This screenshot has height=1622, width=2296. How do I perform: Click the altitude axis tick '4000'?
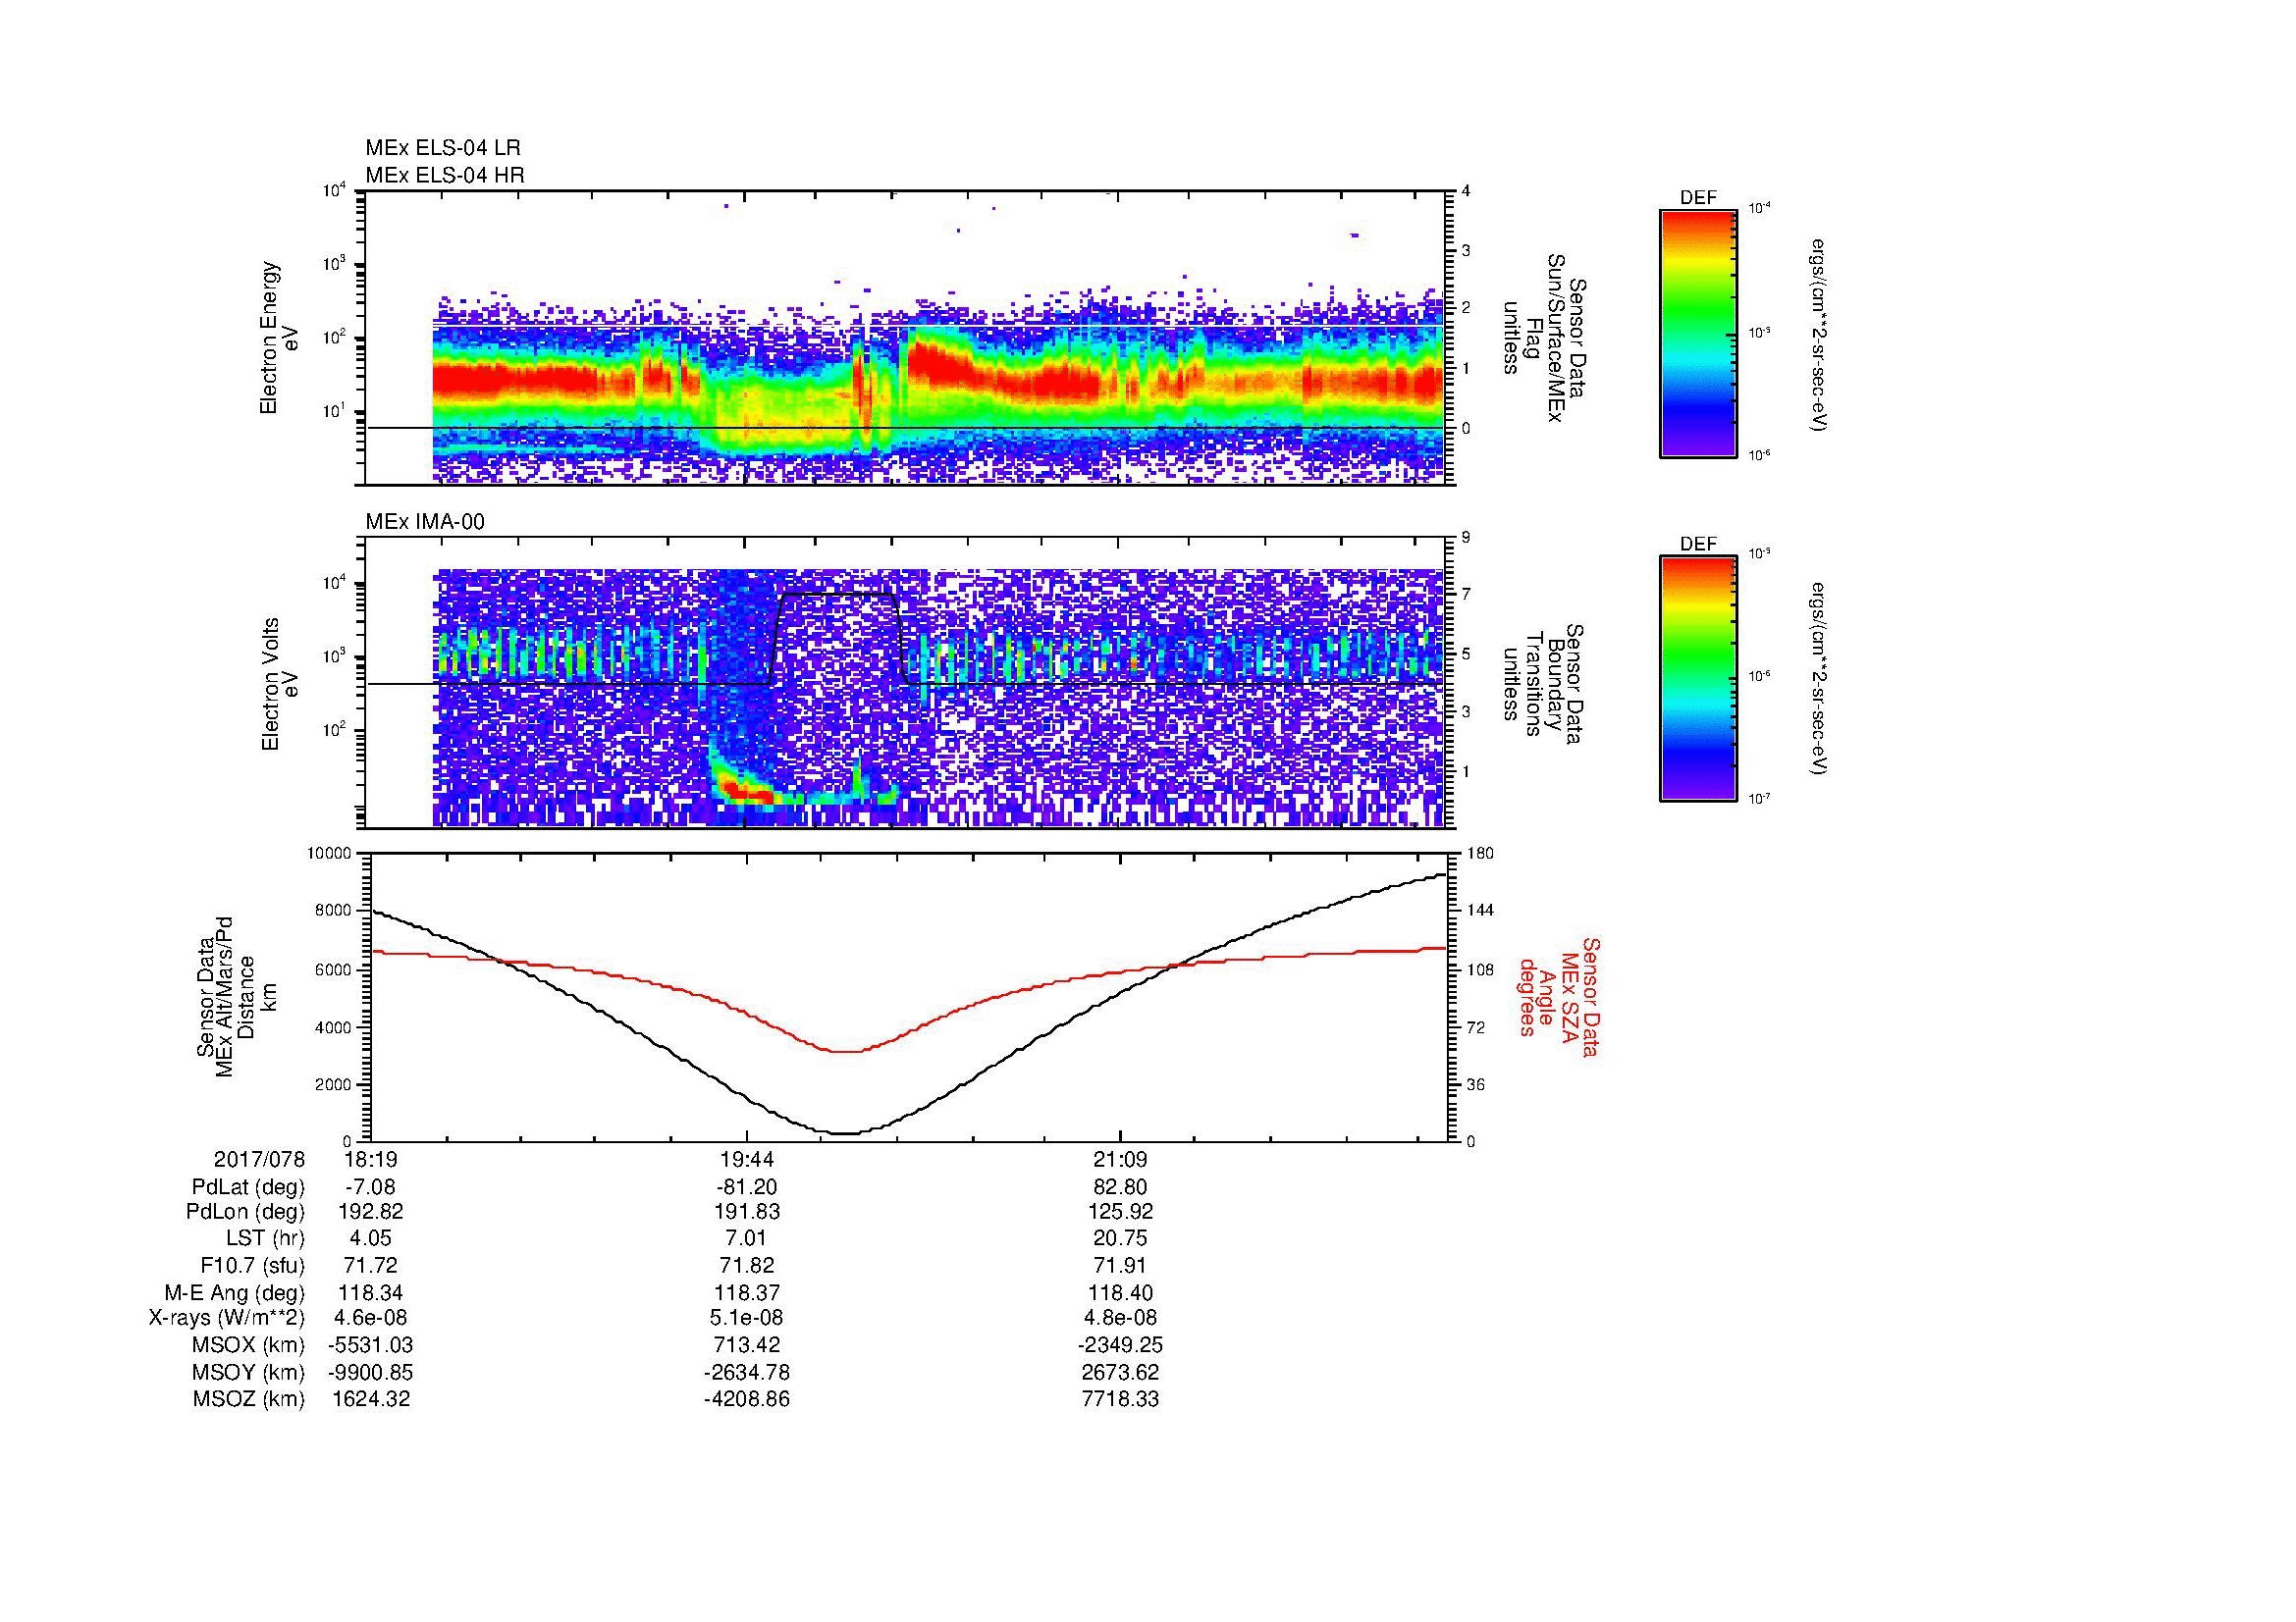point(336,1027)
